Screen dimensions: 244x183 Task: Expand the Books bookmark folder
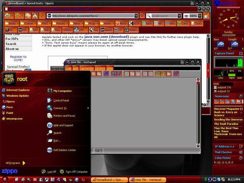tap(12, 23)
